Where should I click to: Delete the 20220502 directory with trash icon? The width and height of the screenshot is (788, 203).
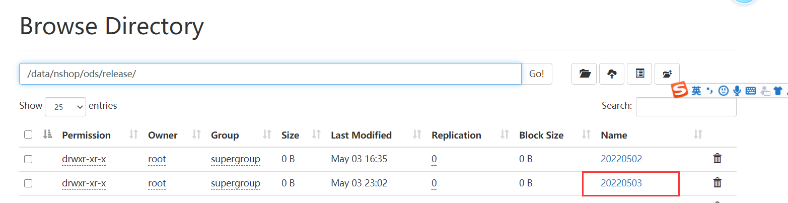(x=718, y=159)
